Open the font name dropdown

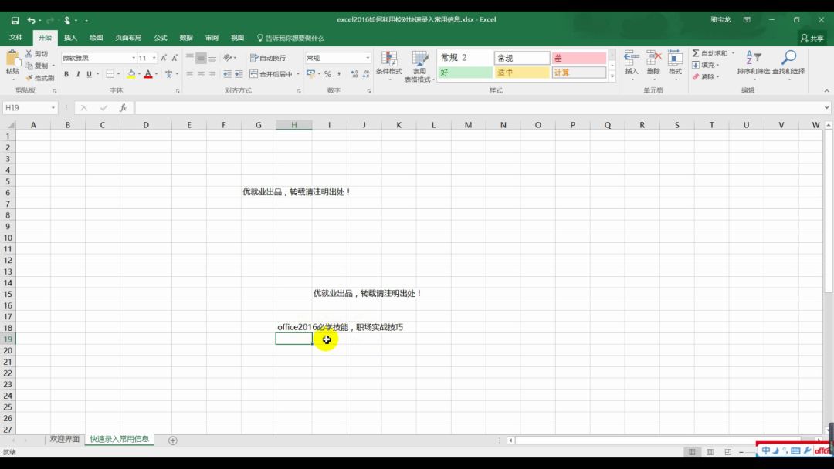point(134,58)
